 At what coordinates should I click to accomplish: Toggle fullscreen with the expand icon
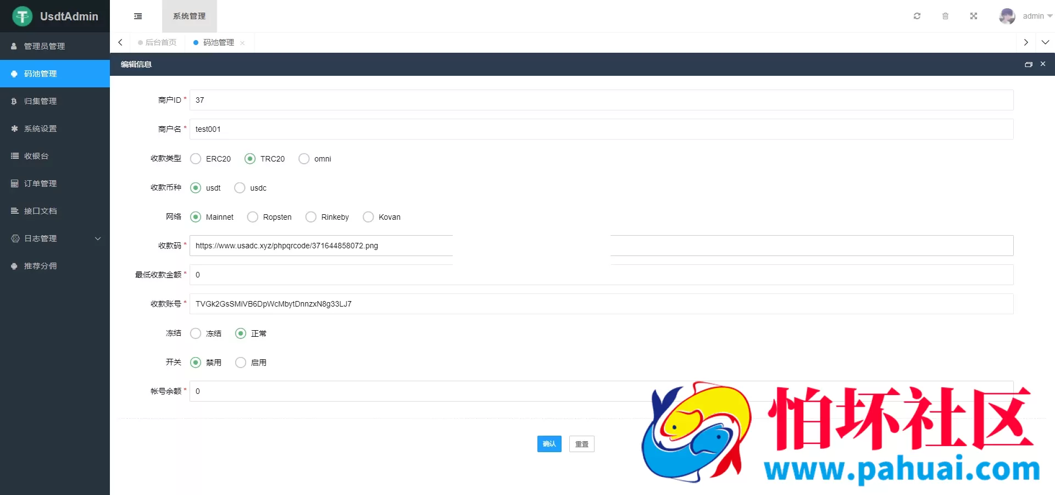973,16
